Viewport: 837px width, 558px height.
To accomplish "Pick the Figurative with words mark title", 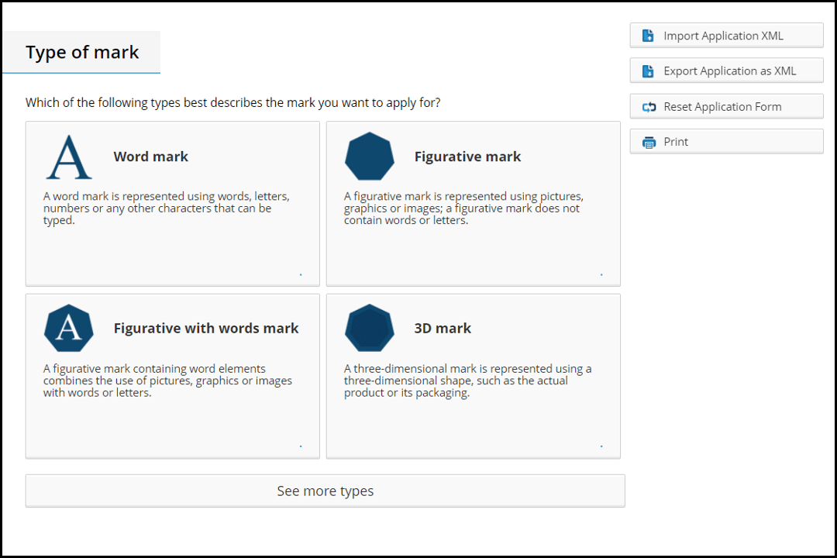I will [206, 329].
